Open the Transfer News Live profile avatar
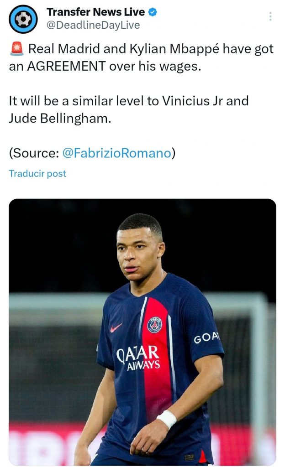This screenshot has height=467, width=285. coord(23,19)
